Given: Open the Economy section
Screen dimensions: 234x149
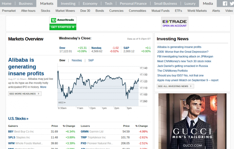Looking at the screenshot, I should pyautogui.click(x=90, y=3).
